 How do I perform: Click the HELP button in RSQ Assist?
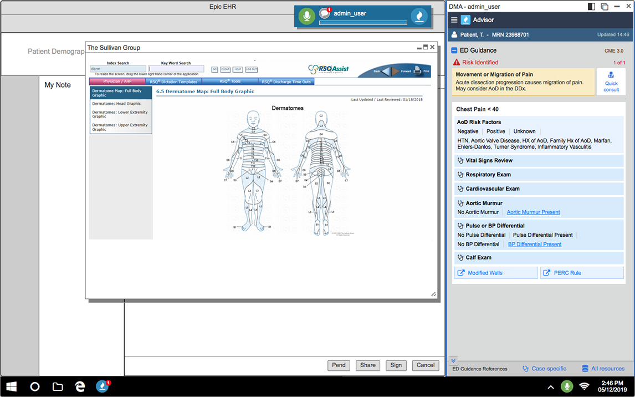click(x=238, y=69)
